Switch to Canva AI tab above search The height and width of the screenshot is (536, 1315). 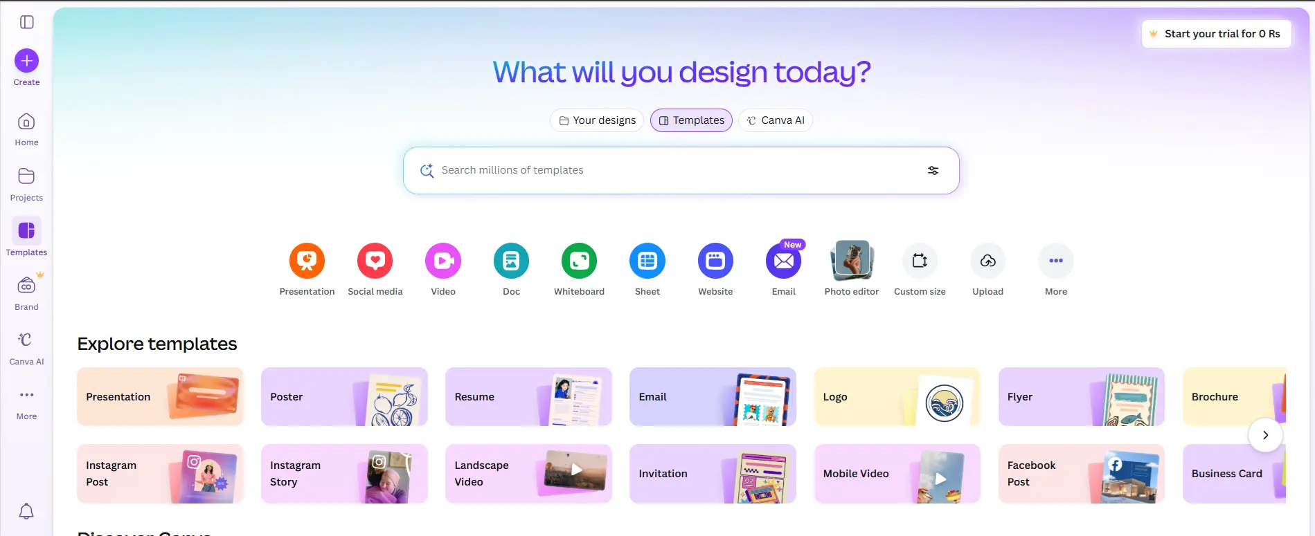(776, 120)
